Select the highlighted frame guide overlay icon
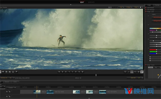The height and width of the screenshot is (99, 161). coord(132,72)
